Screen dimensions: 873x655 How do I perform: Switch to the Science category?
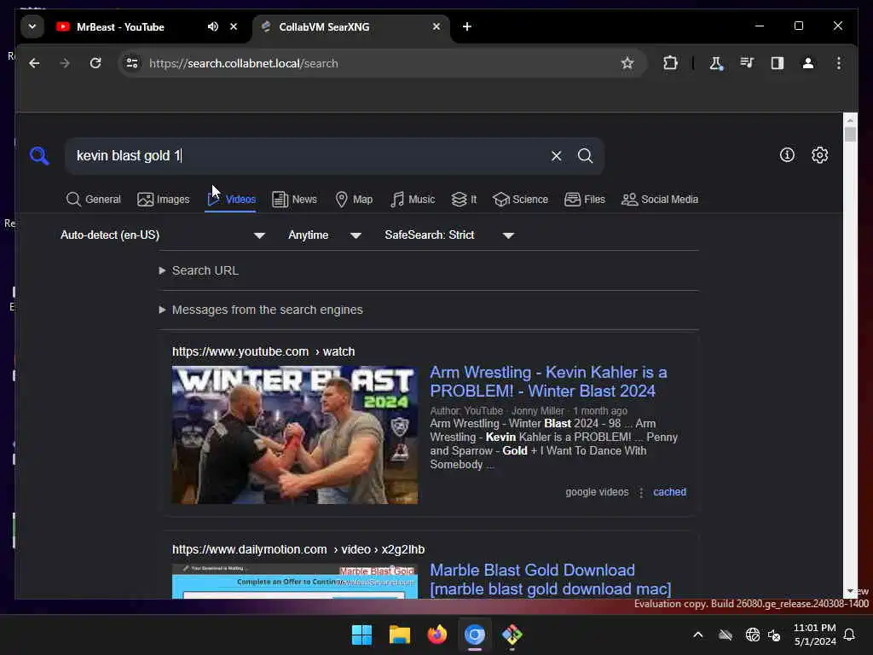pos(521,200)
